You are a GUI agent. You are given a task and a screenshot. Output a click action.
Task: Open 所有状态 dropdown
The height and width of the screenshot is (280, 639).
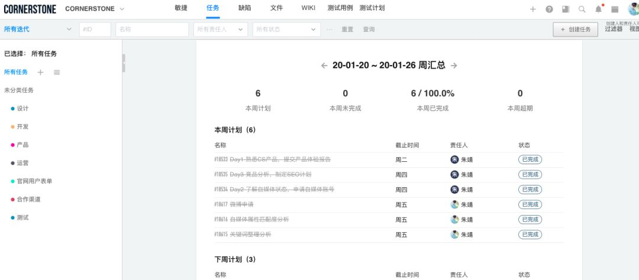pos(286,30)
